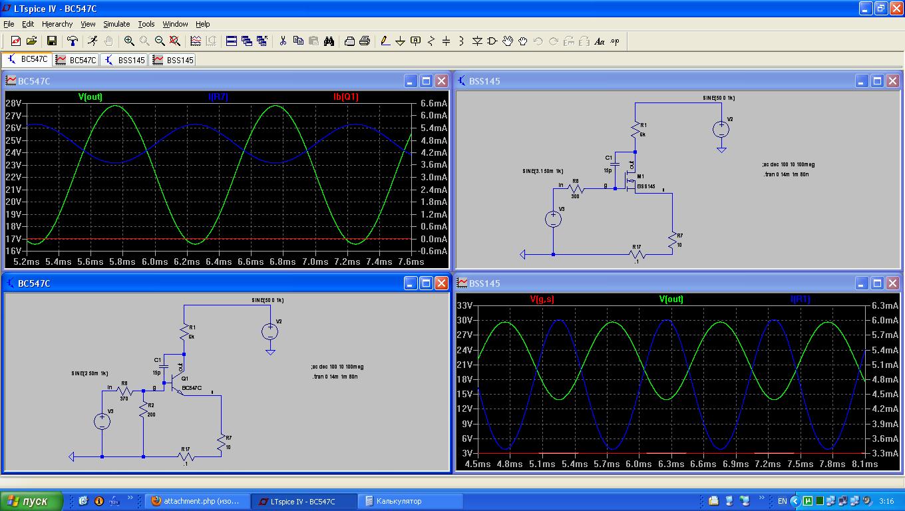905x511 pixels.
Task: Open the Component gate selector
Action: (492, 41)
